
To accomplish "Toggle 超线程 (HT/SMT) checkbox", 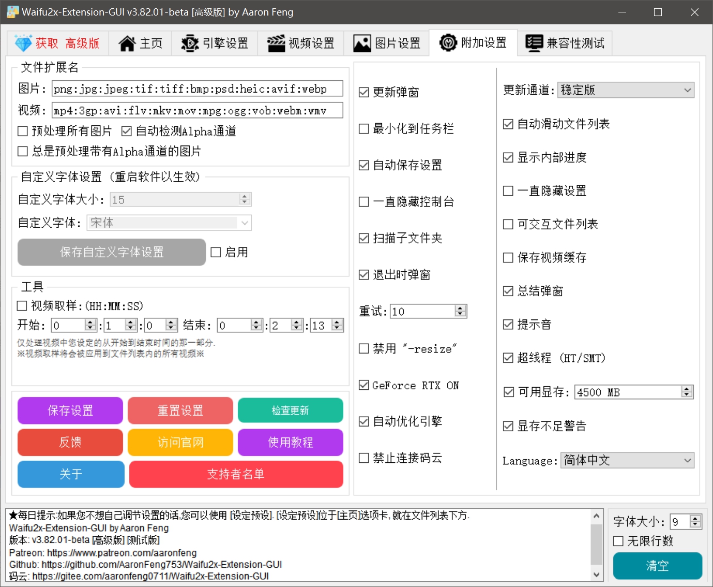I will pyautogui.click(x=554, y=358).
